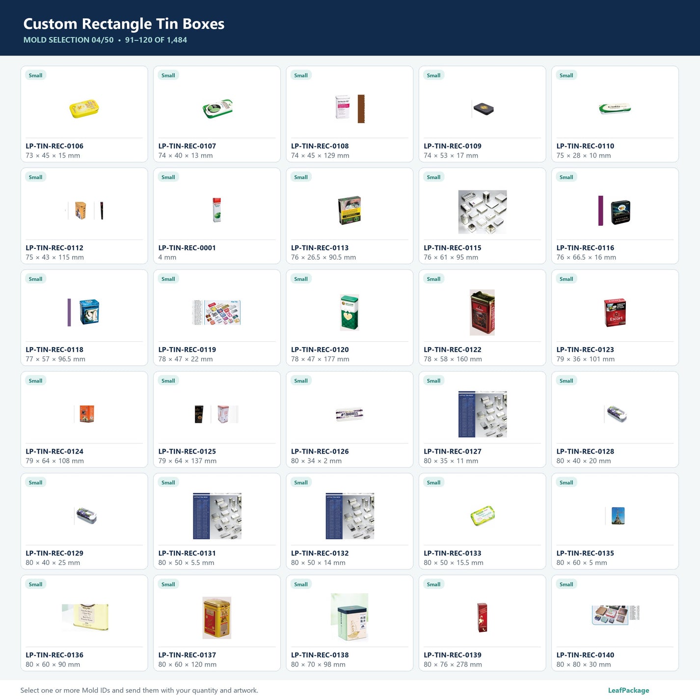Click the Custom Rectangle Tin Boxes heading
700x700 pixels.
[124, 24]
